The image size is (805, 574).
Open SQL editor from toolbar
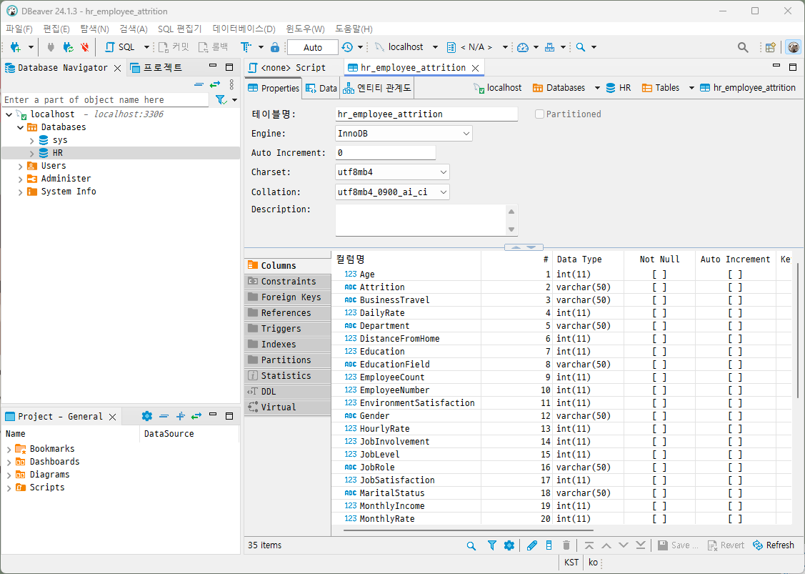119,47
